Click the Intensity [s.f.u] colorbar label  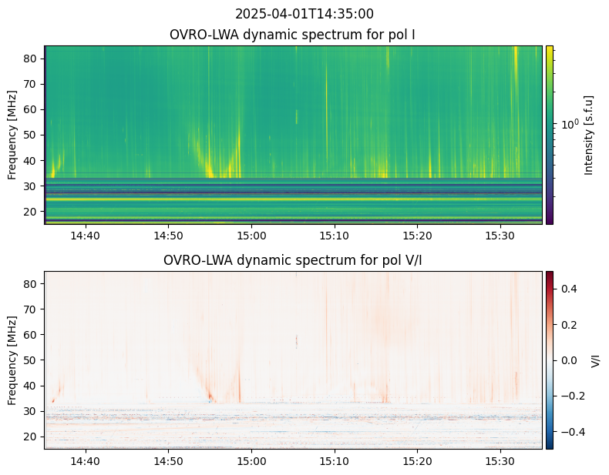(x=589, y=135)
